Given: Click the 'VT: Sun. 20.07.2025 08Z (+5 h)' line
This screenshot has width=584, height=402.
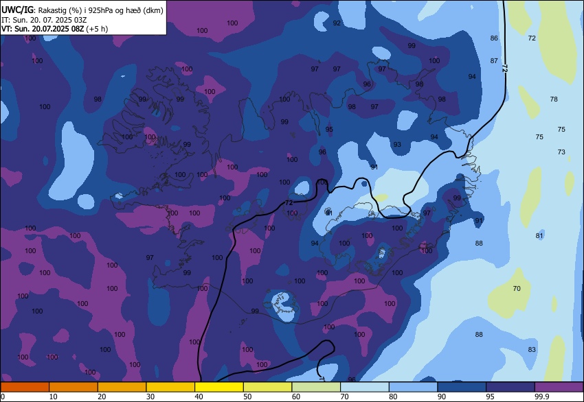Looking at the screenshot, I should click(x=54, y=29).
